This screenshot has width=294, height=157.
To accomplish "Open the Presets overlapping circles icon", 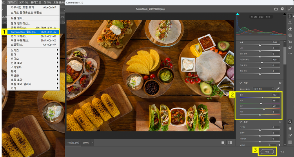I will tap(290, 48).
